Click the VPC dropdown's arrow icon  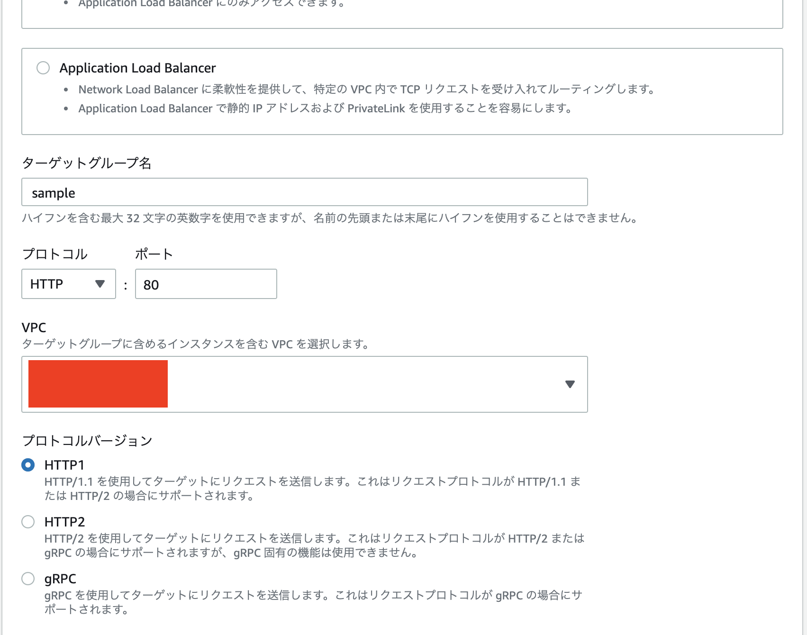coord(570,384)
